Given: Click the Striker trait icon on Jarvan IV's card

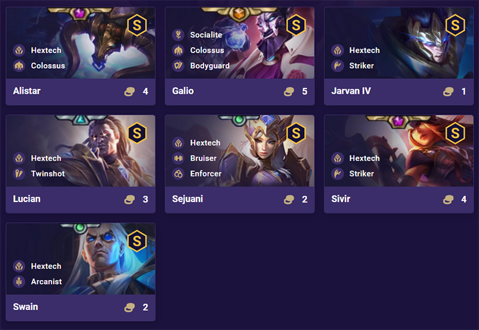Looking at the screenshot, I should [337, 66].
